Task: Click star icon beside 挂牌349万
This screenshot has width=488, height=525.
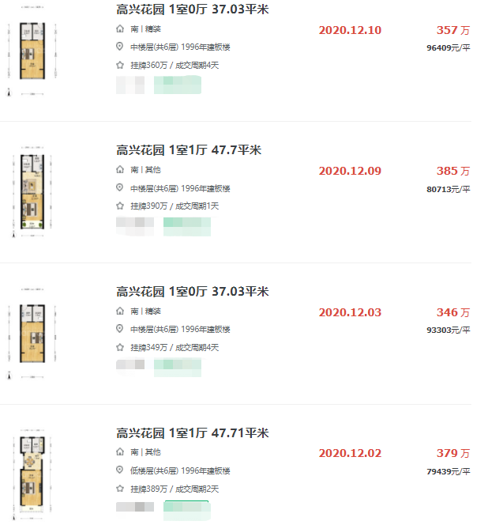Action: click(120, 347)
